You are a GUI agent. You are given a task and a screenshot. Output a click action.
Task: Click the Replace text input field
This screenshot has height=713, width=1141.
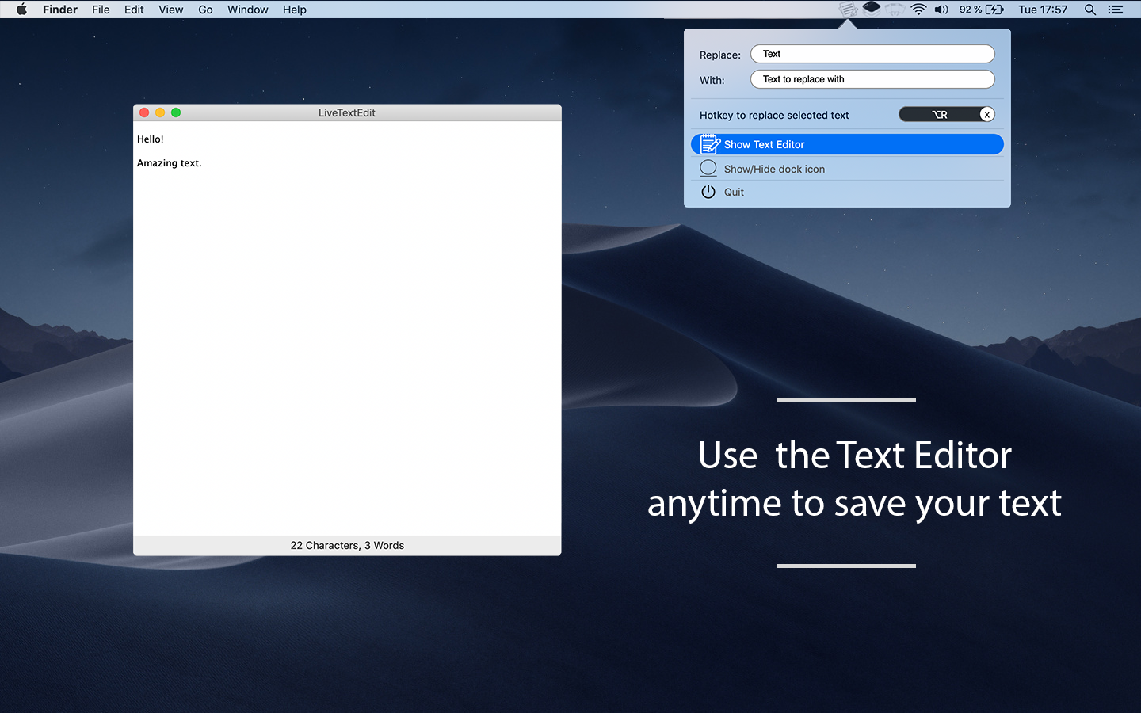point(872,54)
